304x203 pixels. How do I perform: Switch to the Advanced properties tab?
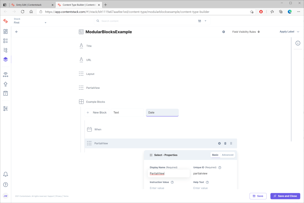pos(227,155)
